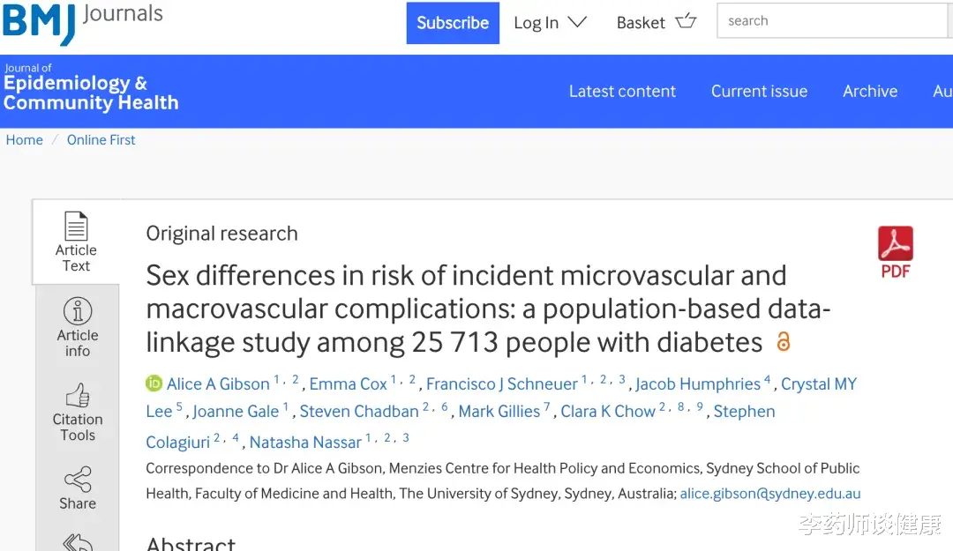Expand the Log In dropdown arrow

coord(577,22)
